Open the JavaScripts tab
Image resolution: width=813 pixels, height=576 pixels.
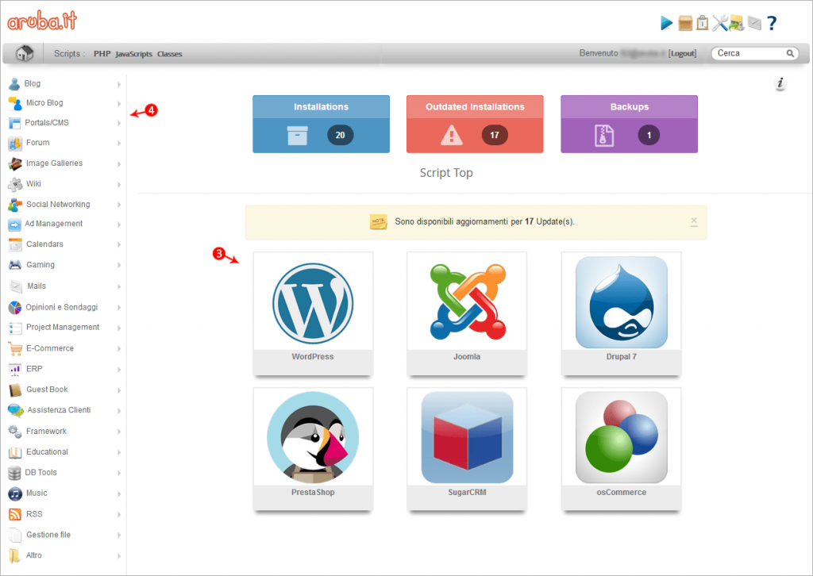tap(133, 54)
